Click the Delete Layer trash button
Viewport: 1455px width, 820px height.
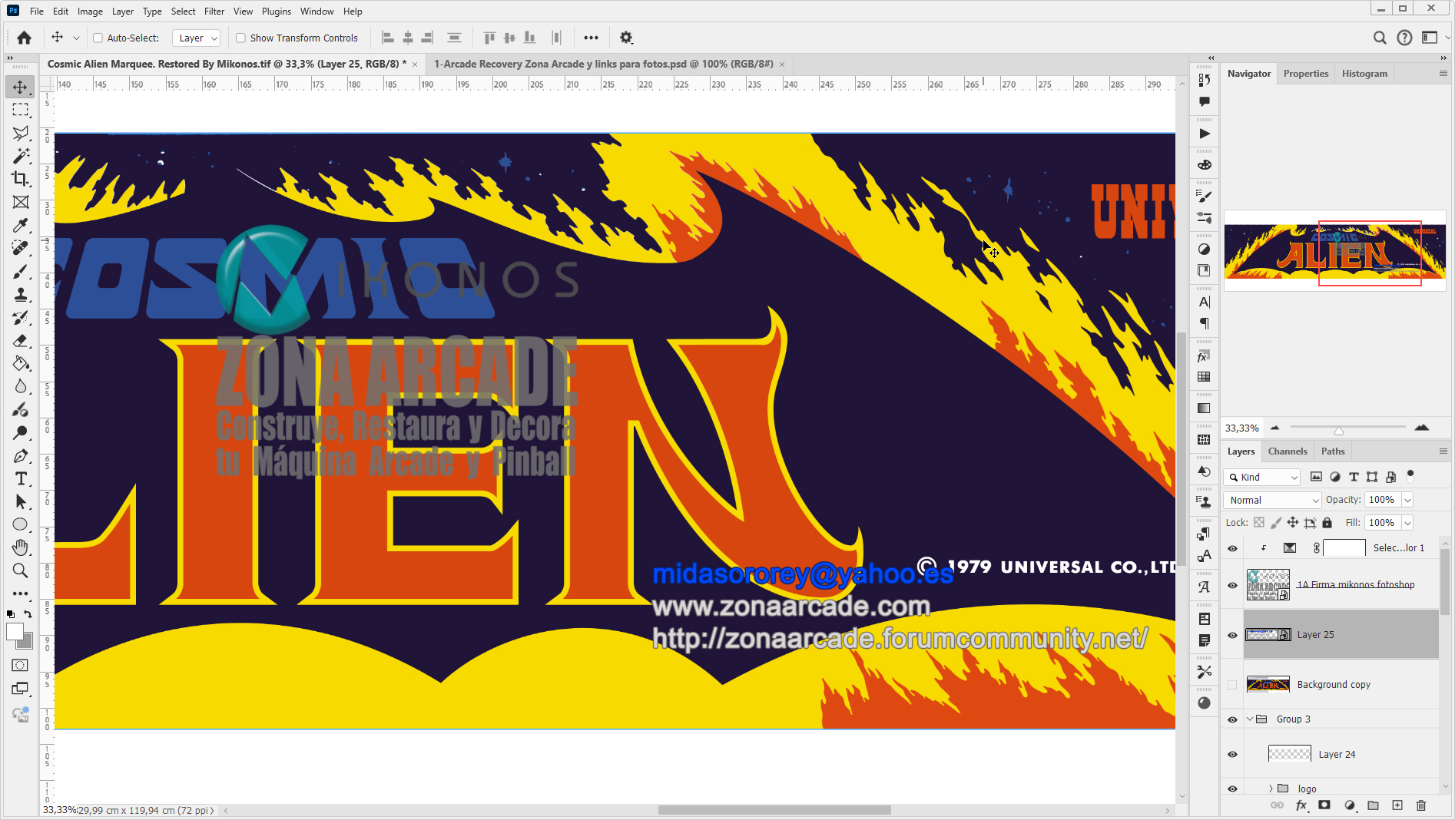1420,805
